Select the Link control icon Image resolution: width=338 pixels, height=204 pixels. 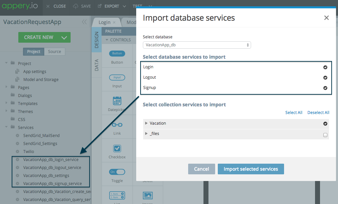117,125
